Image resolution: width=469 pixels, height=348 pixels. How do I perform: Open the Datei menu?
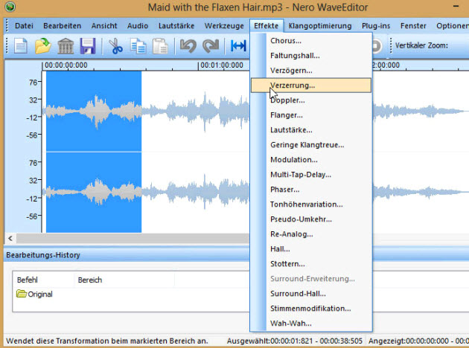pyautogui.click(x=24, y=26)
